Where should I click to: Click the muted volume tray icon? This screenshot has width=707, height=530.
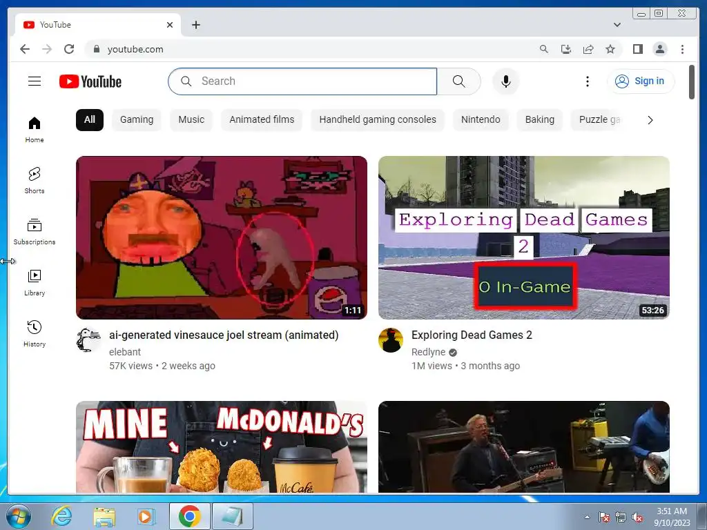pyautogui.click(x=637, y=518)
